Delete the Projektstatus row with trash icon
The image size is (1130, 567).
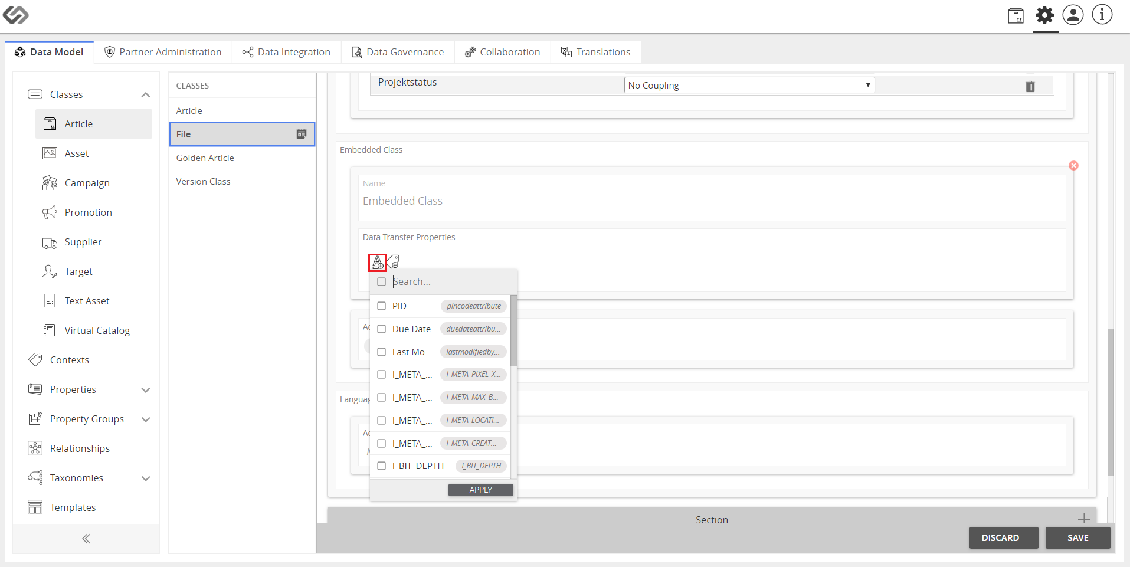coord(1030,86)
